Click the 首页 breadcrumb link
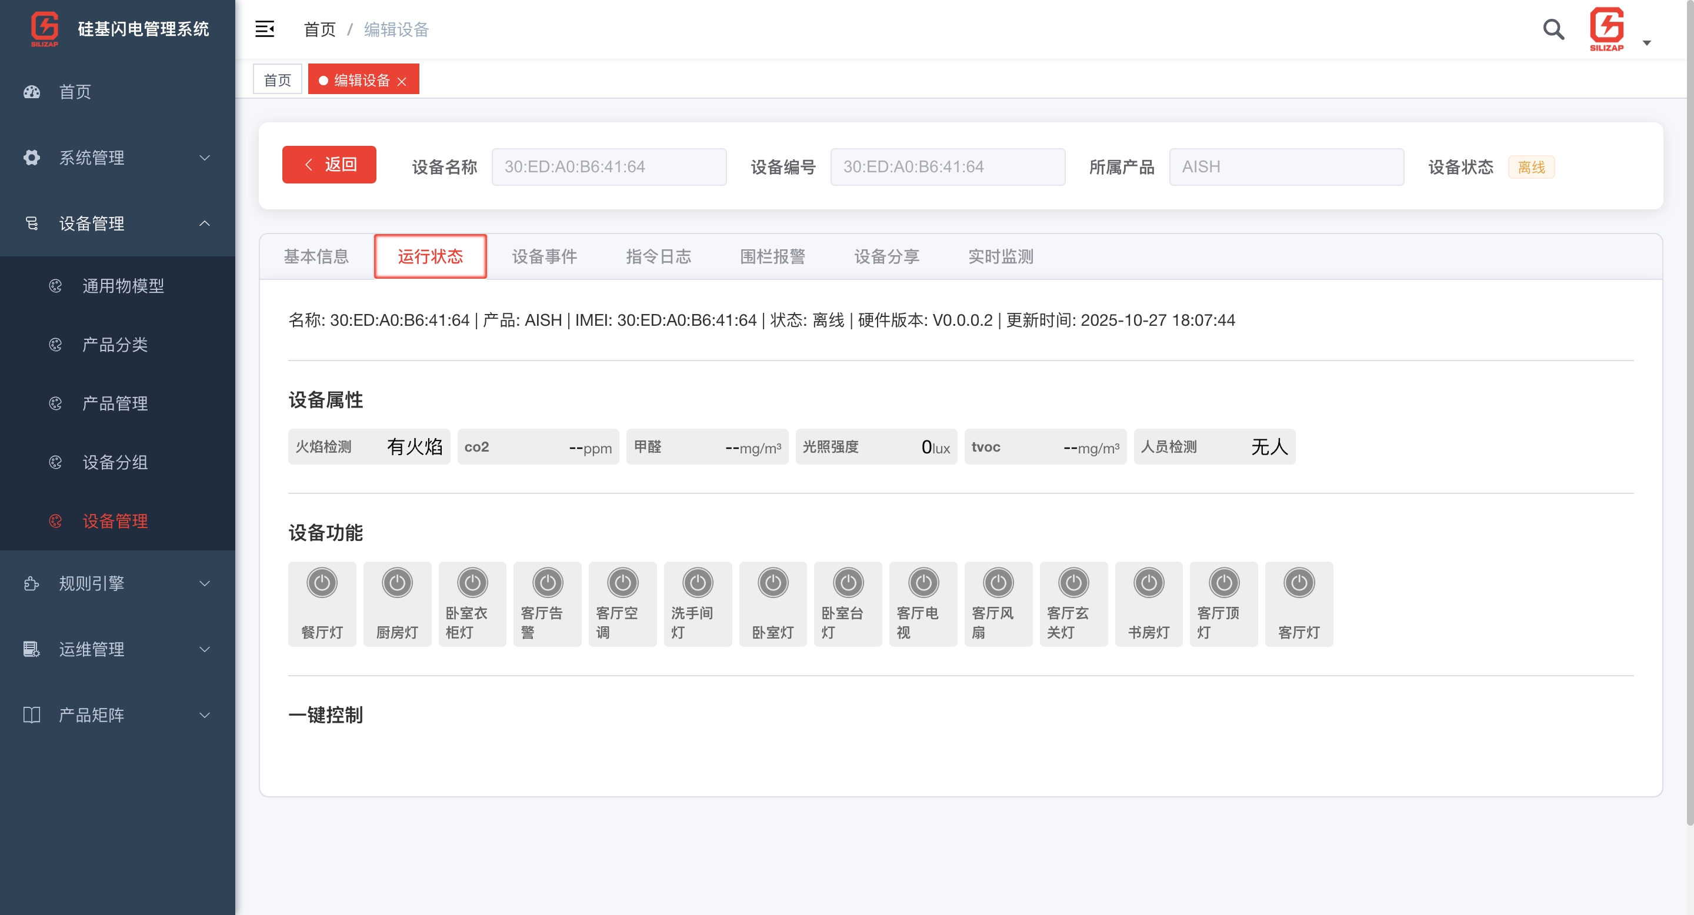Viewport: 1694px width, 915px height. click(x=319, y=29)
